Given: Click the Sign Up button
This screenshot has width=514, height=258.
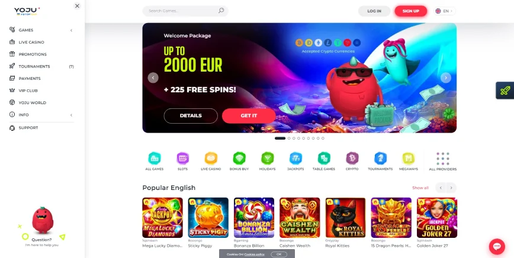Looking at the screenshot, I should (x=411, y=11).
